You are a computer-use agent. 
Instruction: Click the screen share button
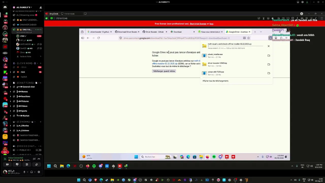17,164
